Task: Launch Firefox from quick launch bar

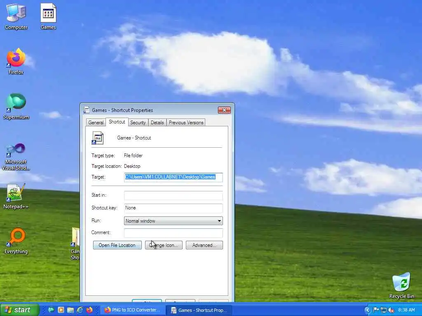Action: click(x=89, y=310)
